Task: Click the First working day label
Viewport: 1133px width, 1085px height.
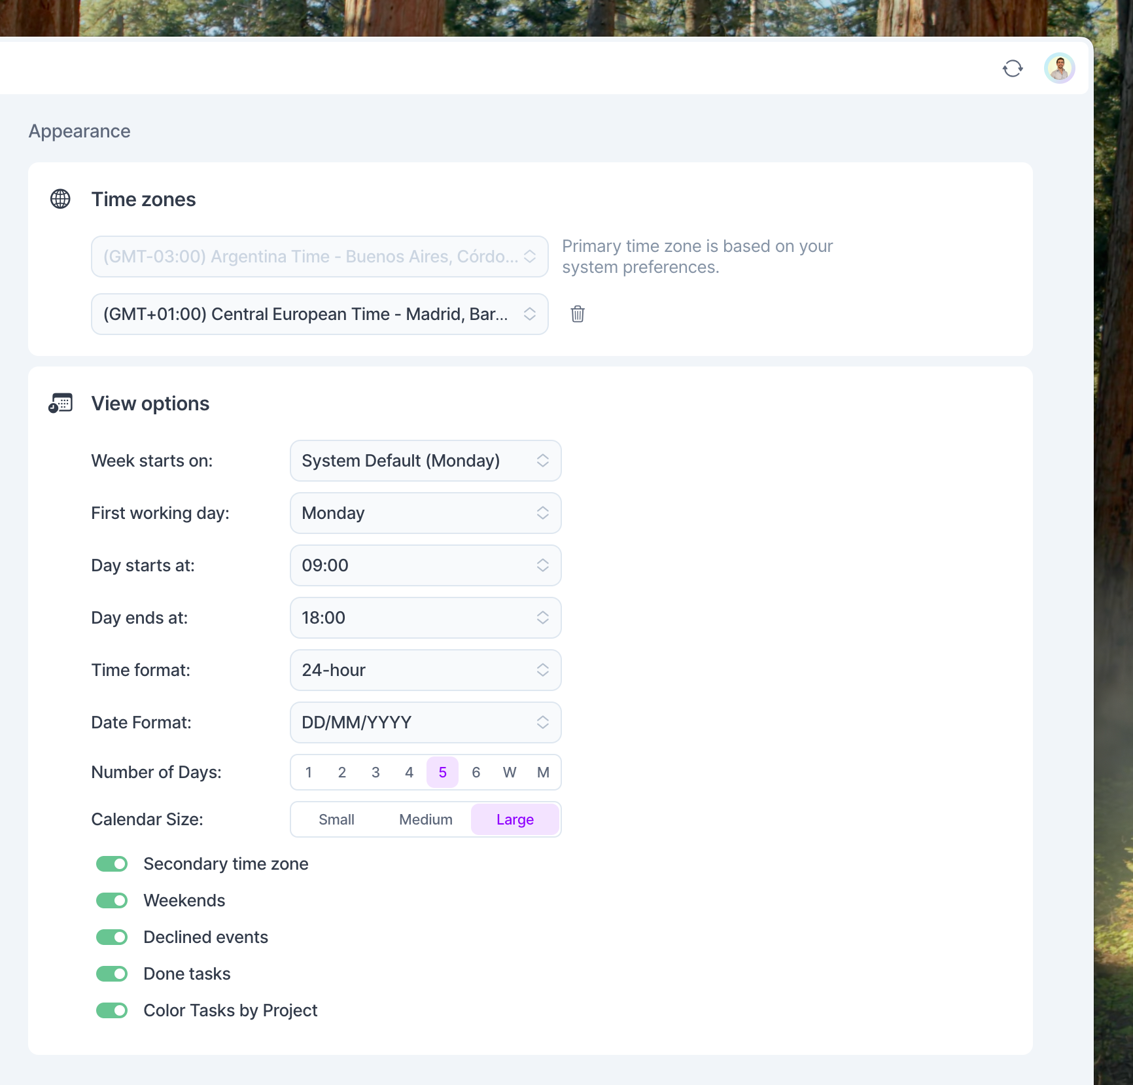Action: click(x=160, y=513)
